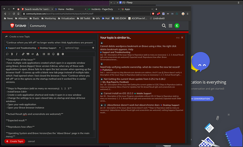
Task: Close the 'Your topic is similar to' panel
Action: pos(182,38)
